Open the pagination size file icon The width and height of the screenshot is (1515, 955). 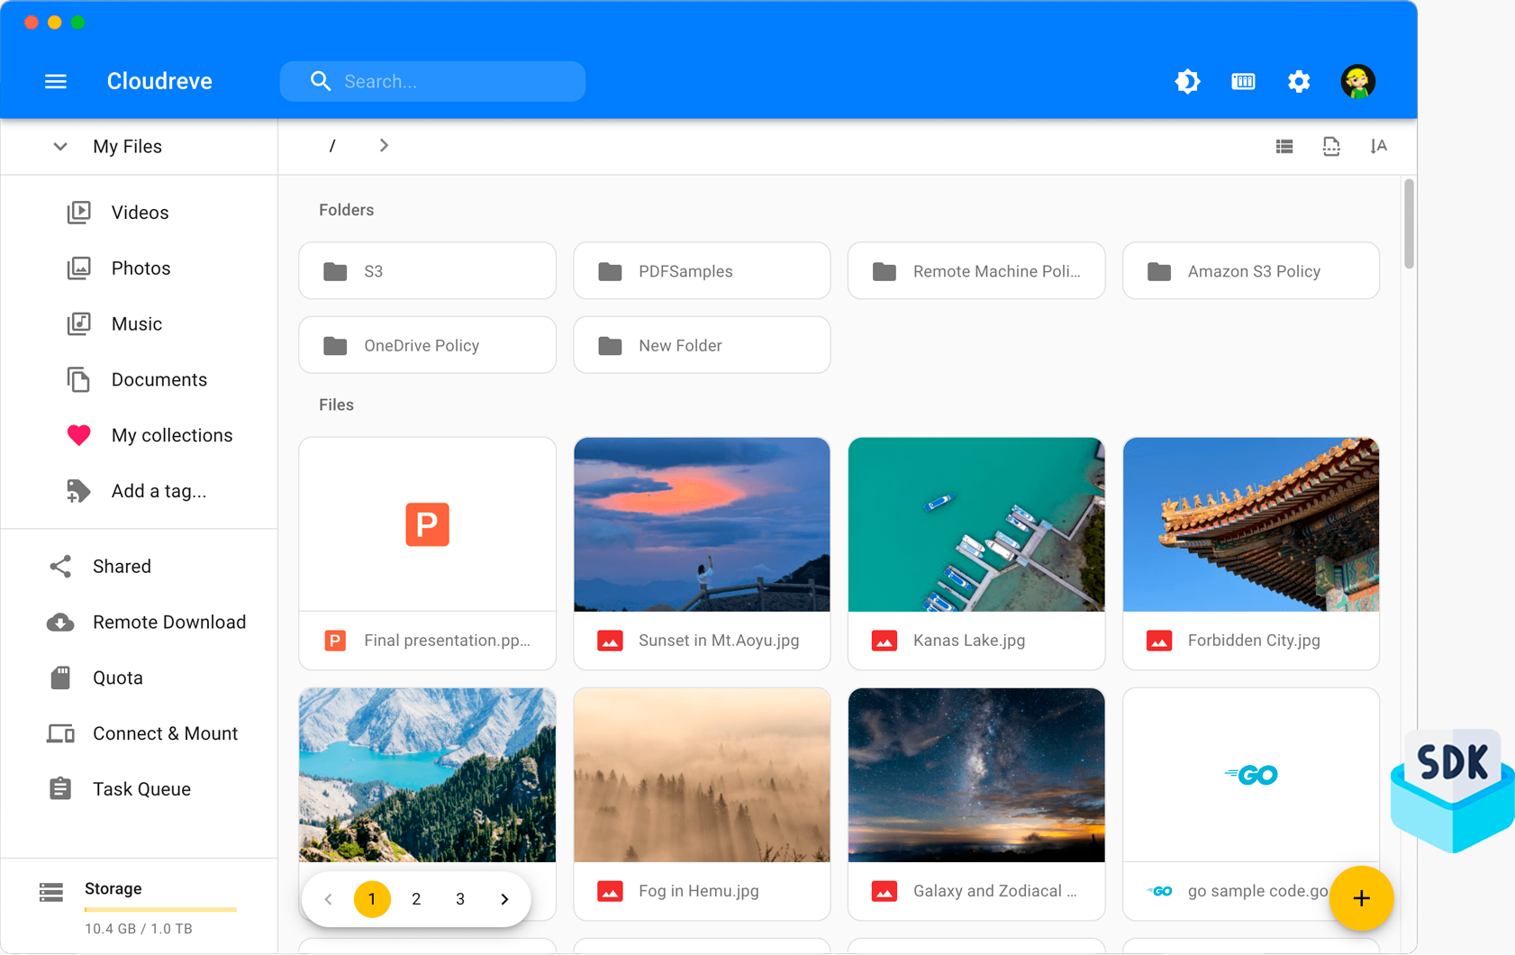(x=1331, y=146)
